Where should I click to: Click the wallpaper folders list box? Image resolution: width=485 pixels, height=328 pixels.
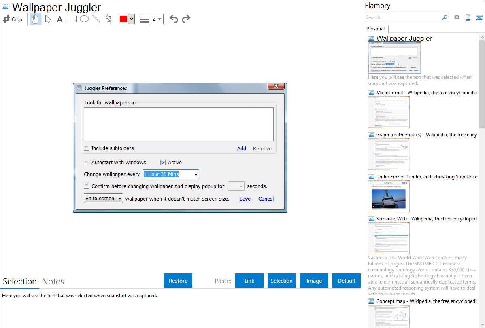tap(179, 124)
